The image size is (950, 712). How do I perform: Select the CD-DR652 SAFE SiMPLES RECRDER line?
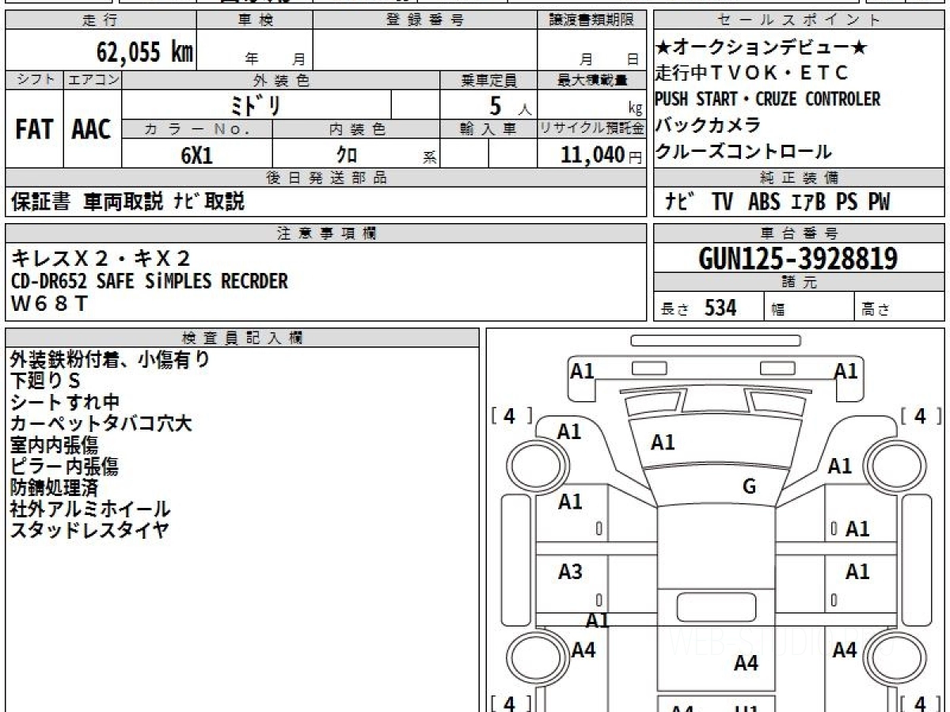tap(149, 281)
